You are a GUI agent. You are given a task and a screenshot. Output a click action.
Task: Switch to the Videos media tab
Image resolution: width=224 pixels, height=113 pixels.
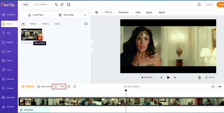pyautogui.click(x=33, y=24)
